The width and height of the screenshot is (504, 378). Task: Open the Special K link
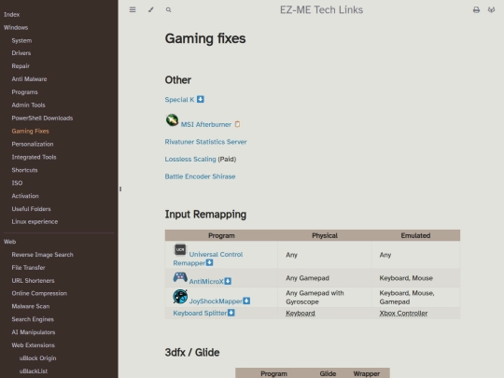point(179,100)
